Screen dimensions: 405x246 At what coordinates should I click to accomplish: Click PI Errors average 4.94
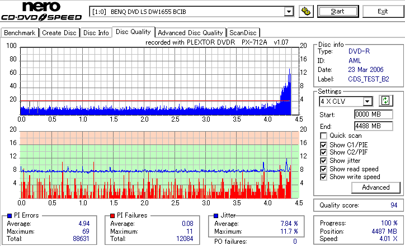[x=84, y=224]
